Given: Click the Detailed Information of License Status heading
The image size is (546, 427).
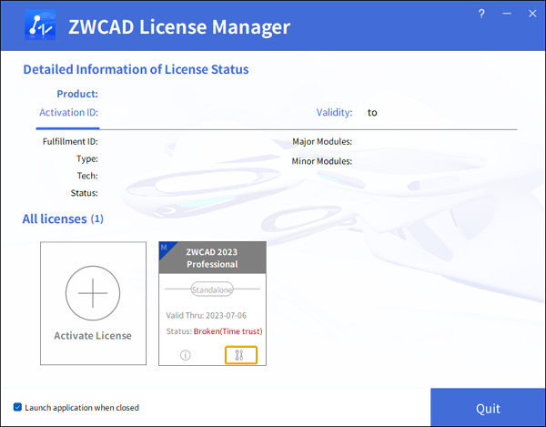Looking at the screenshot, I should click(x=136, y=69).
